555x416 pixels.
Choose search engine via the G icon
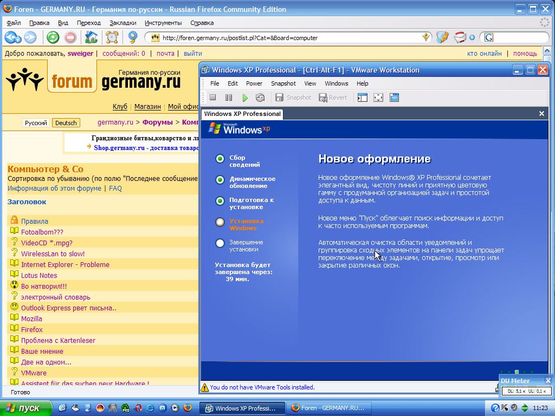click(488, 37)
